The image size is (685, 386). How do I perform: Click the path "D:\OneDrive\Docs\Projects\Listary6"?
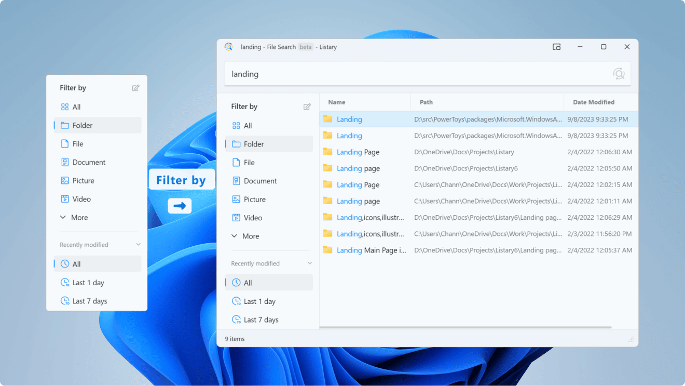pyautogui.click(x=466, y=168)
